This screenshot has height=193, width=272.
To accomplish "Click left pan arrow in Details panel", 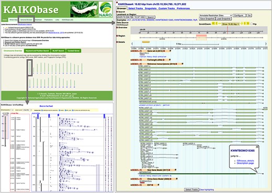I will [132, 44].
